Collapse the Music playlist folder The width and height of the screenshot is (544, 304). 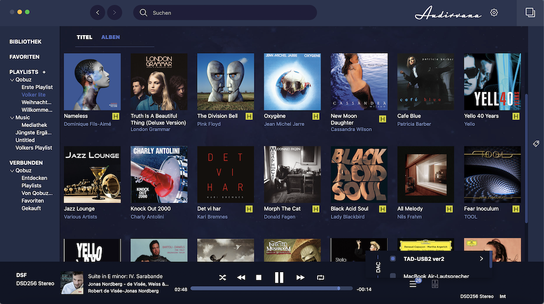[x=12, y=117]
